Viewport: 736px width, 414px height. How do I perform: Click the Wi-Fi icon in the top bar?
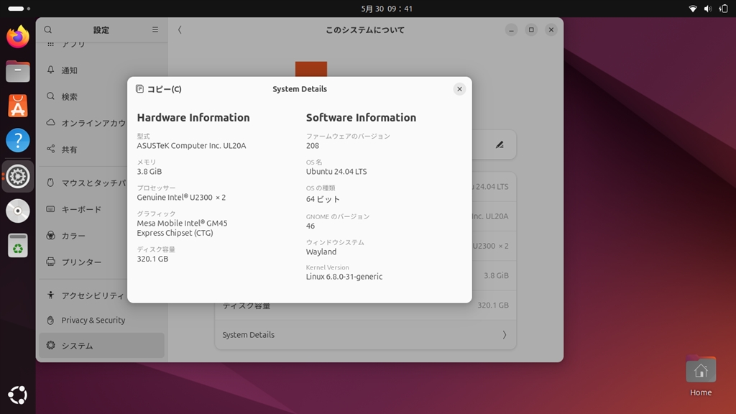click(x=692, y=9)
